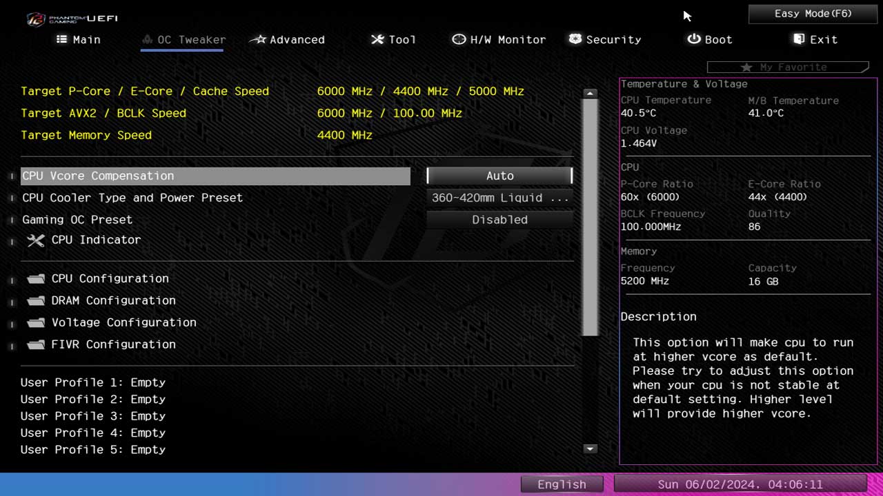This screenshot has height=496, width=883.
Task: Open the FIVR Configuration submenu
Action: coord(113,344)
